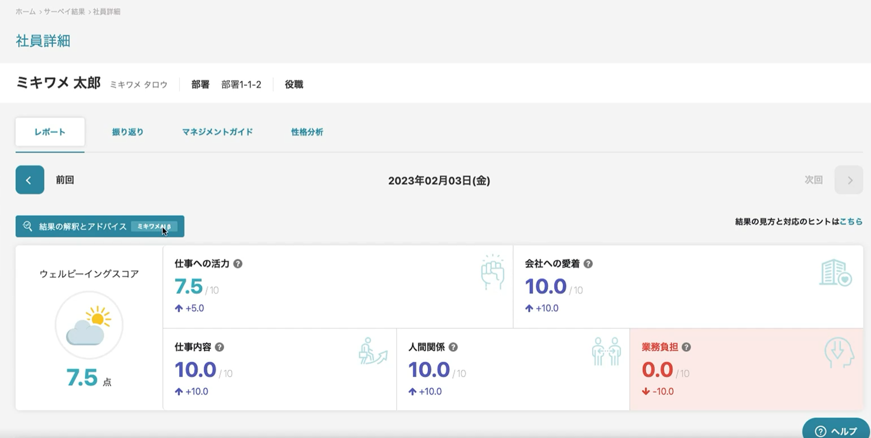
Task: Click question mark next to 仕事内容
Action: pos(219,347)
